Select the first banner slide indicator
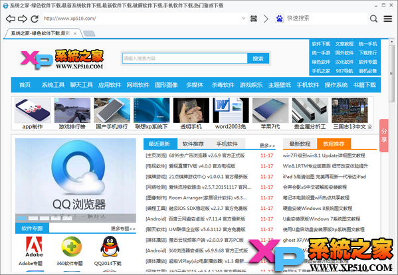 click(22, 218)
